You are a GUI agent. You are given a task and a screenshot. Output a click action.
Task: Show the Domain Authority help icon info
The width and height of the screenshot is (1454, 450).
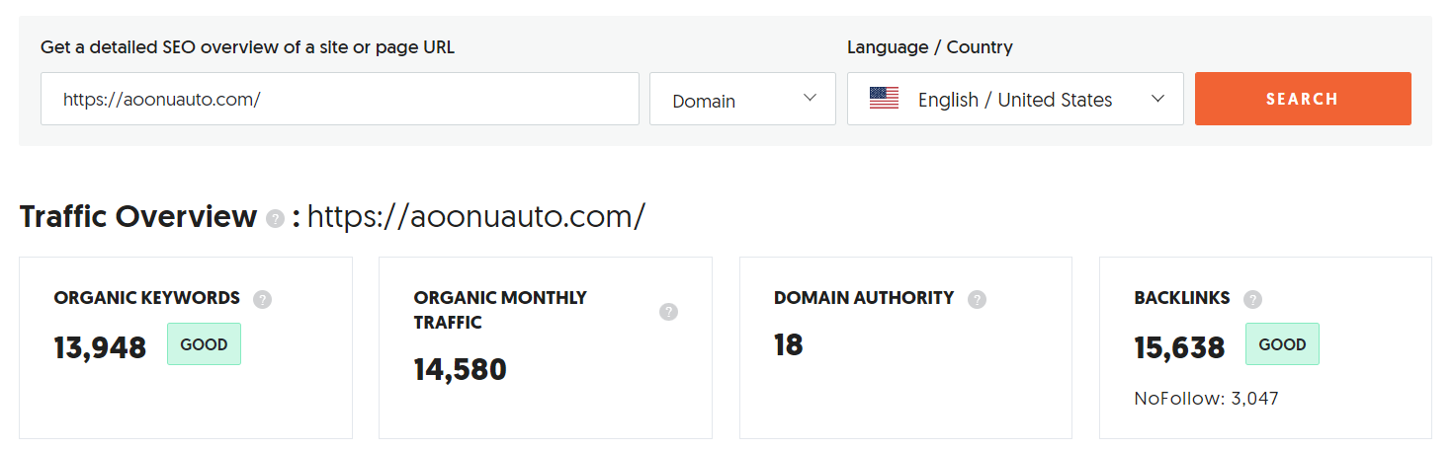coord(977,299)
